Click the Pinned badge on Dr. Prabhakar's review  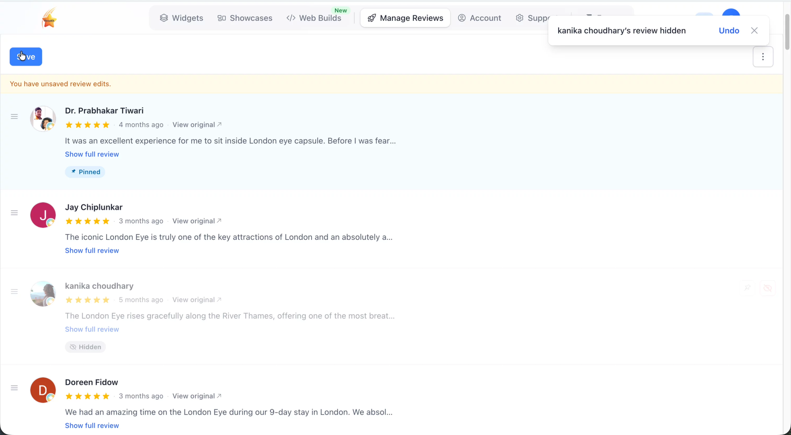[85, 172]
